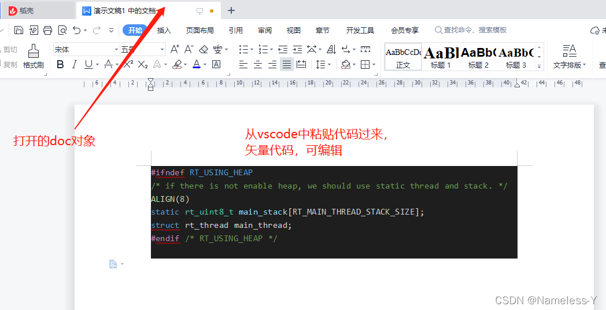606x310 pixels.
Task: Switch to the 审阅 ribbon tab
Action: click(265, 30)
